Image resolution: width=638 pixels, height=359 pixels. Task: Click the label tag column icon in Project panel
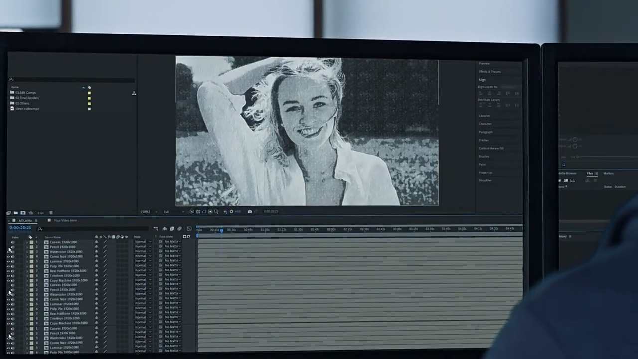click(x=89, y=87)
